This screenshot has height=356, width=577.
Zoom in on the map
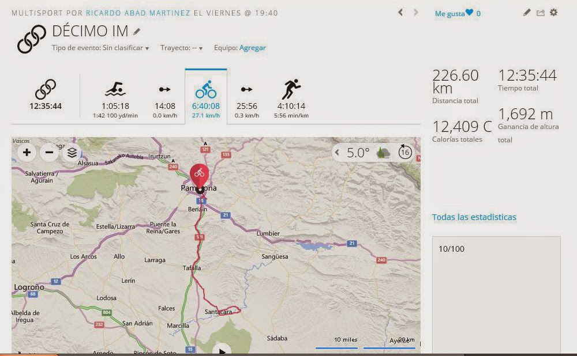pos(27,153)
